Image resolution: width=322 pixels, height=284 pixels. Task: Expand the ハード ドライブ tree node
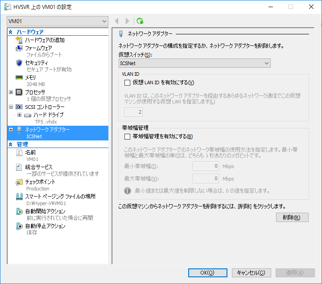tap(19, 115)
